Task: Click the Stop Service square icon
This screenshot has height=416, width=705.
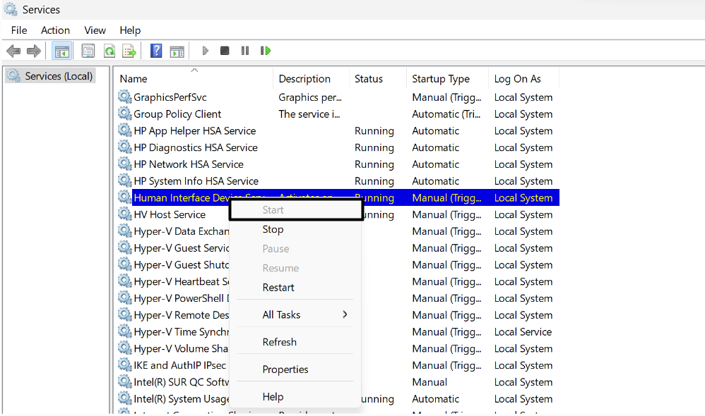Action: tap(225, 51)
